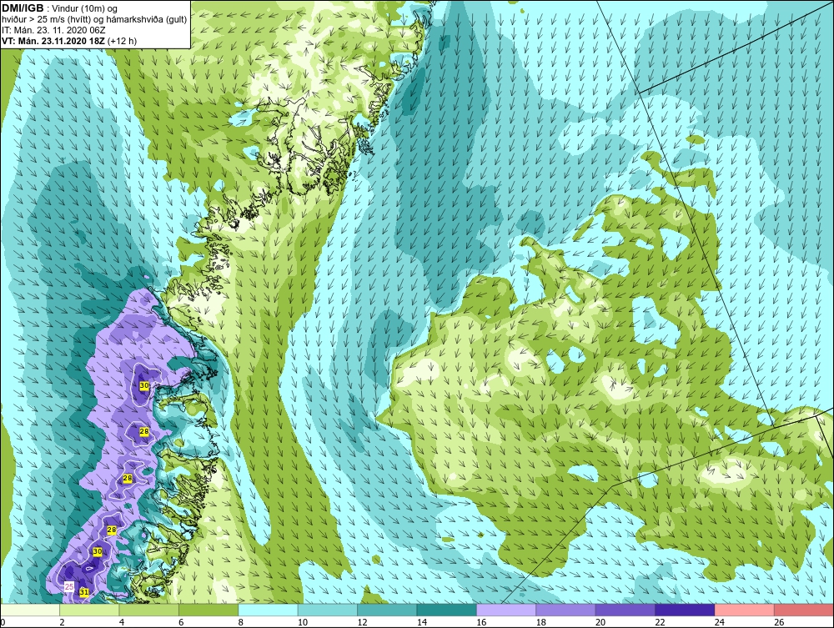Click the legend tick value 4
This screenshot has height=628, width=834.
tap(122, 622)
